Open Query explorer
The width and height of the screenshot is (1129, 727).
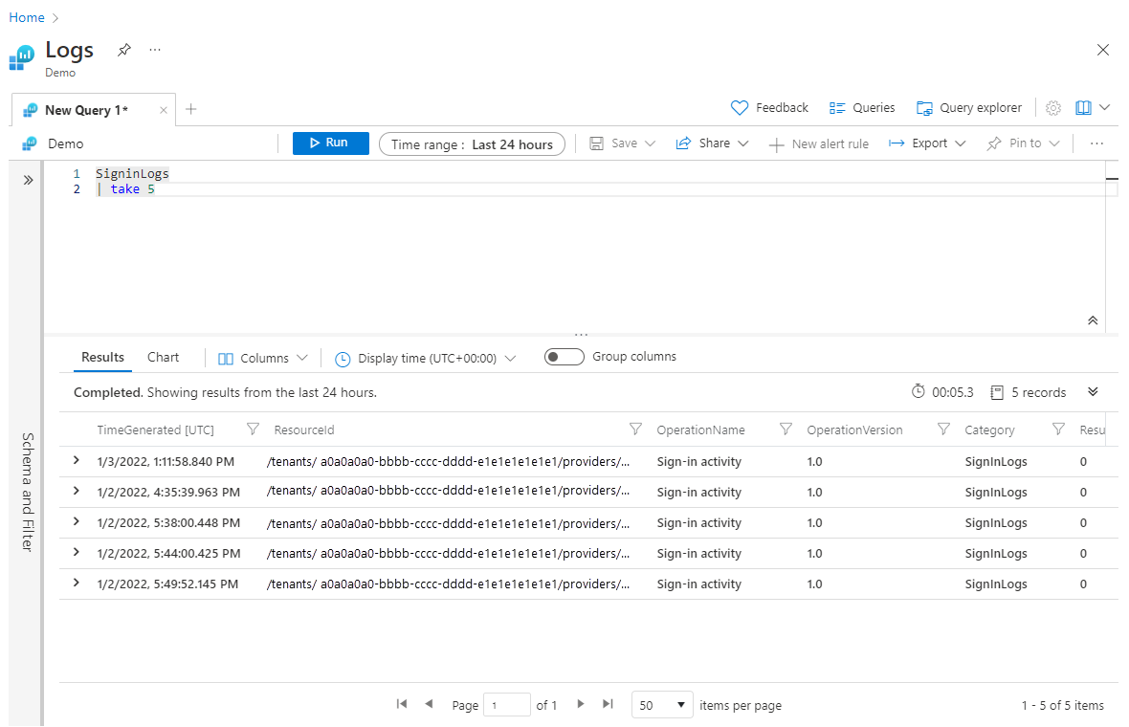coord(968,108)
